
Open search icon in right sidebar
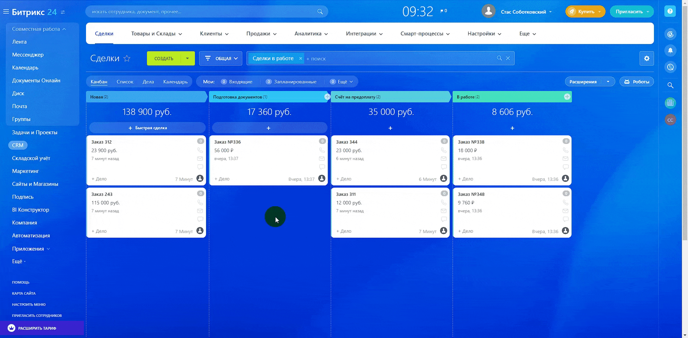(x=670, y=85)
